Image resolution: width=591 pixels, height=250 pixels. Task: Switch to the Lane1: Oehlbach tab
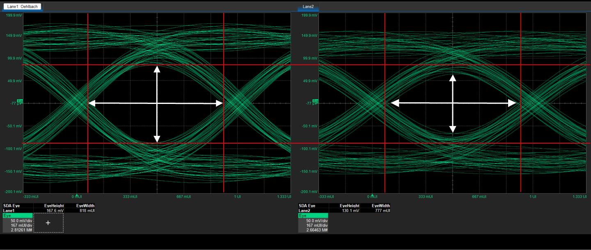coord(22,7)
